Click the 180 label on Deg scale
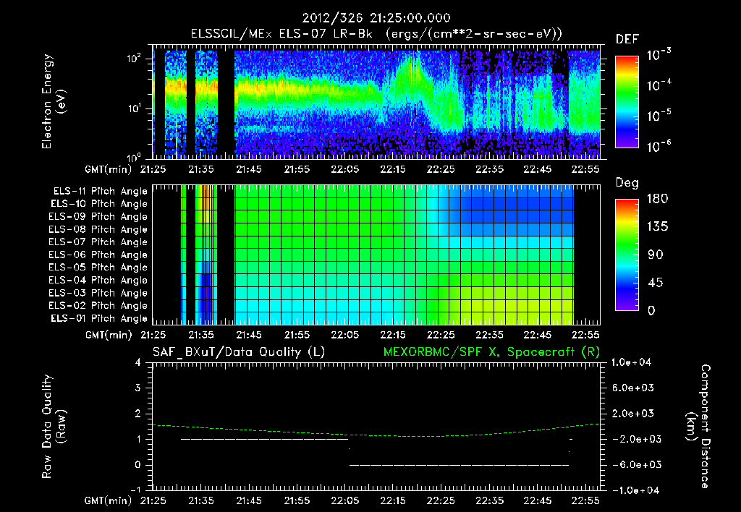The height and width of the screenshot is (512, 741). (x=657, y=198)
